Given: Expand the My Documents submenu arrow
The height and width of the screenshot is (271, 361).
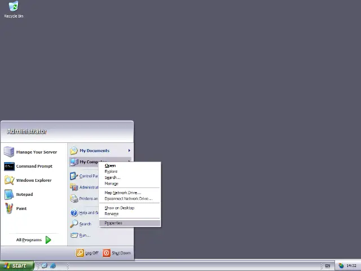Looking at the screenshot, I should coord(129,151).
